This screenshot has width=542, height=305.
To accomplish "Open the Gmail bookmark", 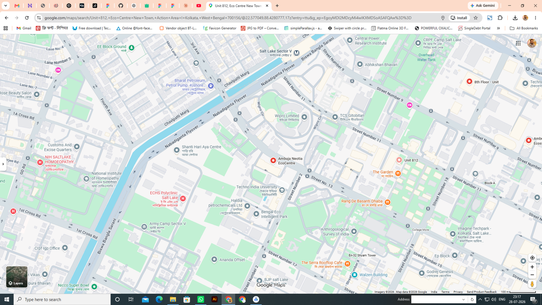I will click(24, 28).
